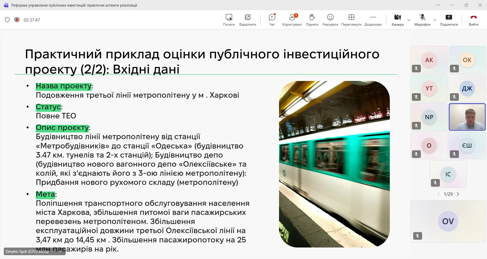Raise hand with the Підняти icon

click(x=312, y=18)
